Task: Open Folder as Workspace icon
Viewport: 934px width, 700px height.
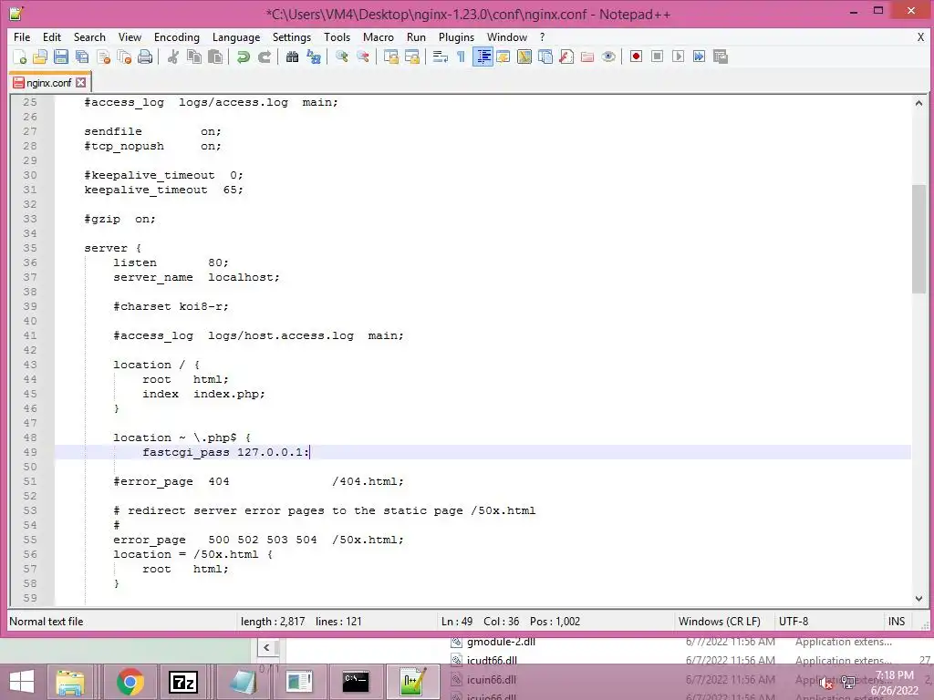Action: 587,57
